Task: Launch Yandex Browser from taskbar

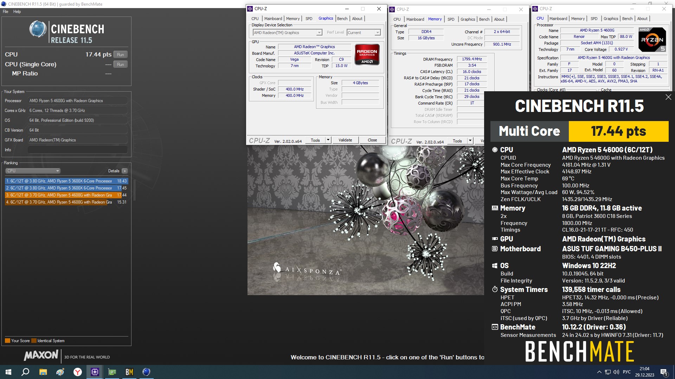Action: pyautogui.click(x=77, y=372)
